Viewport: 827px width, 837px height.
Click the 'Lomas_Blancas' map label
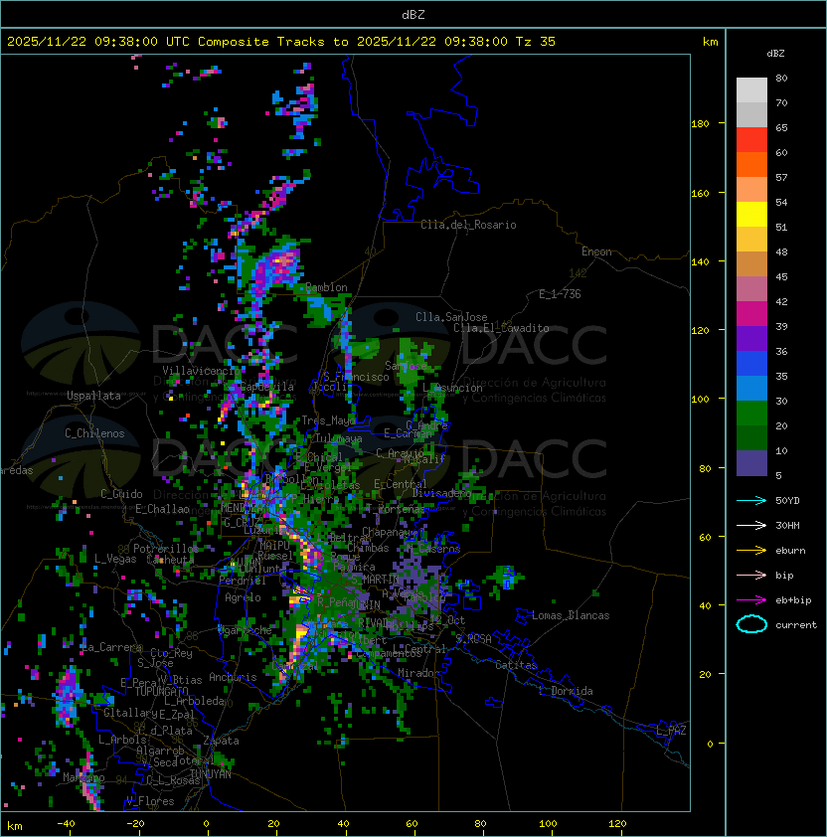571,615
